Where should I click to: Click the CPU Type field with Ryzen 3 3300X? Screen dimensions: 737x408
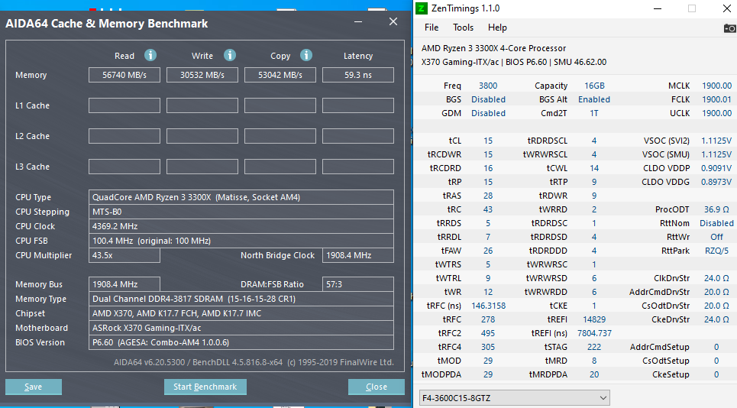241,197
